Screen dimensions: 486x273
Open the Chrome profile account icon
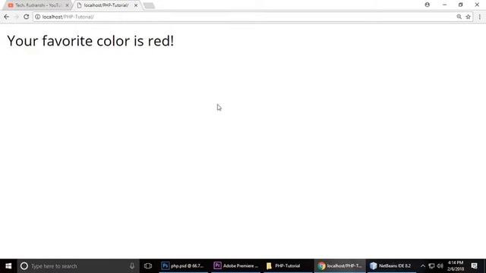427,5
